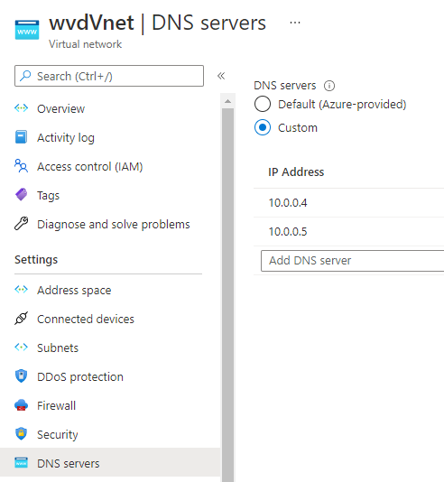Click the Add DNS server field
This screenshot has width=444, height=482.
(x=353, y=261)
